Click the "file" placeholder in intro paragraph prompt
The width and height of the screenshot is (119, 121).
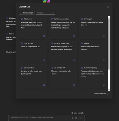coord(71,47)
